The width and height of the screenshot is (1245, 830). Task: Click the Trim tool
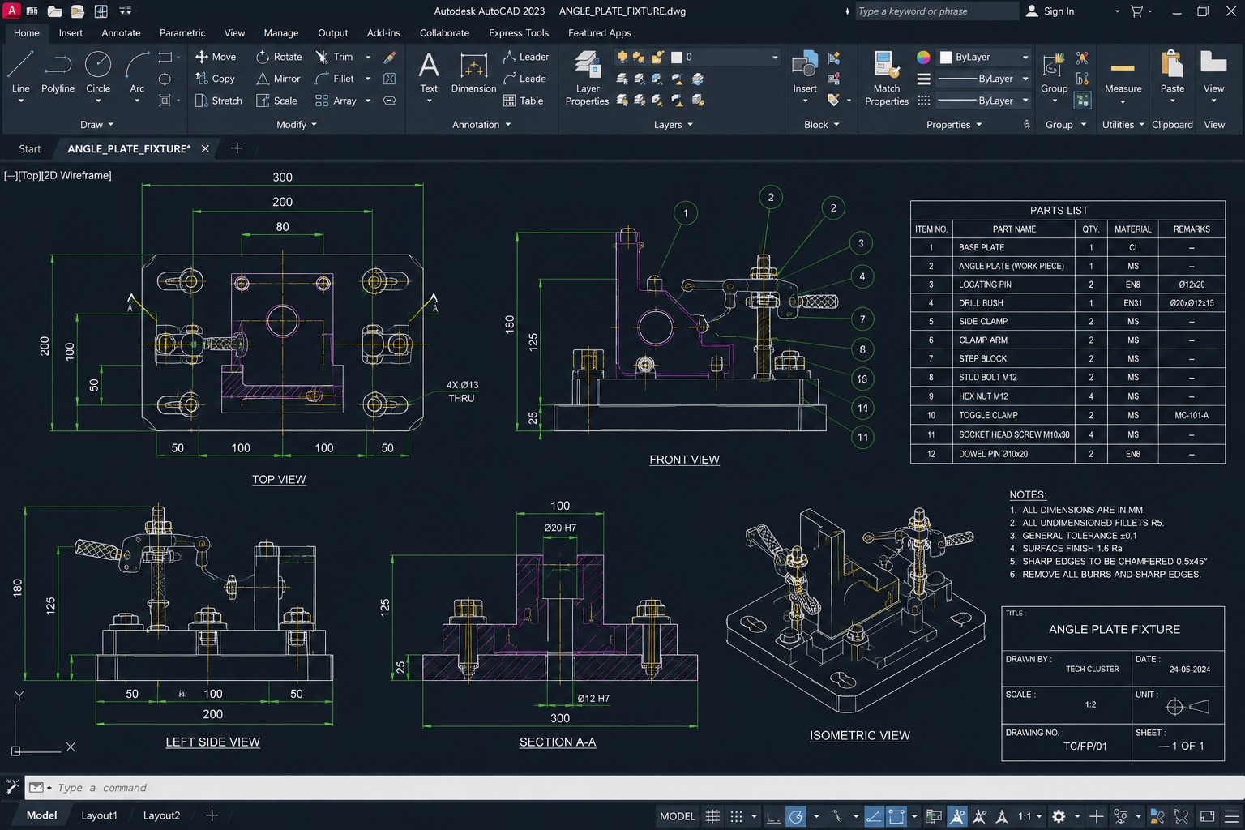point(334,57)
